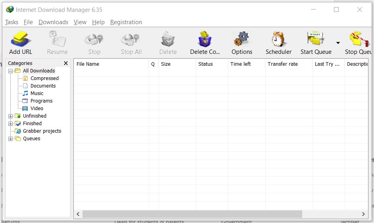The image size is (374, 223).
Task: Sort by Time left column header
Action: click(x=246, y=64)
